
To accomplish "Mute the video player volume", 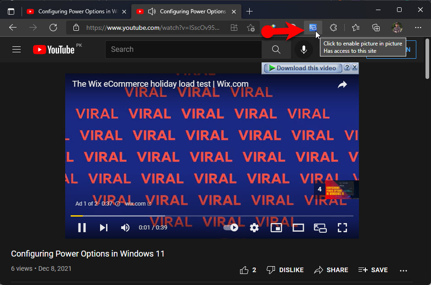I will [x=125, y=228].
